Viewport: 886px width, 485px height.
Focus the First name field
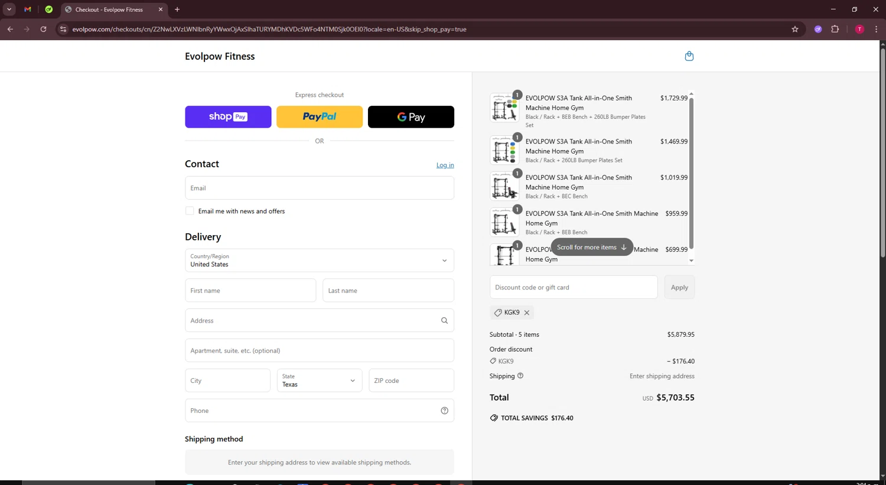click(250, 291)
